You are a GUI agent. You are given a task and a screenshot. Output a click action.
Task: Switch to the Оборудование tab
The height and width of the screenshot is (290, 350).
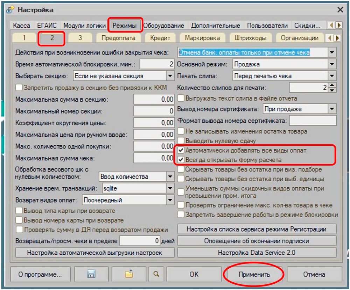[x=163, y=26]
